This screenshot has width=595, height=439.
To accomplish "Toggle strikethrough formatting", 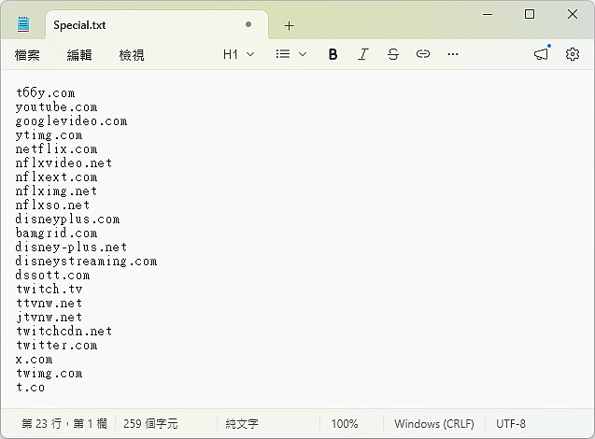I will coord(393,54).
